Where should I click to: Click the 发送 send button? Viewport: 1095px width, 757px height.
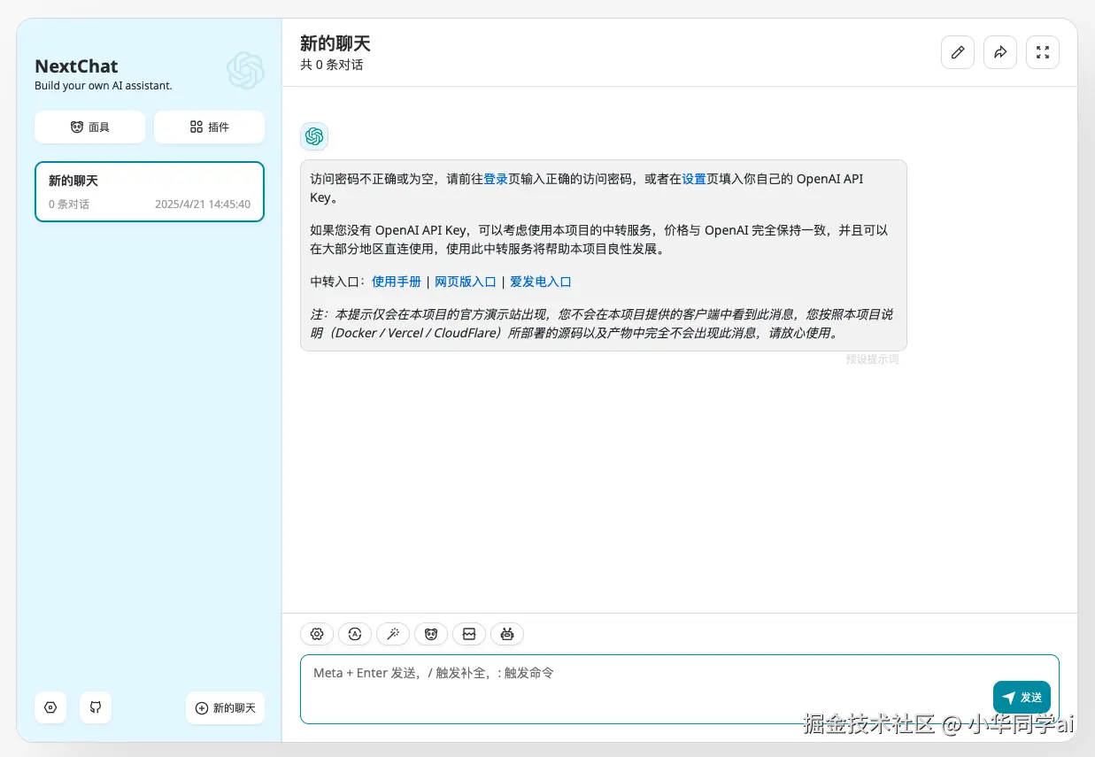[1022, 698]
